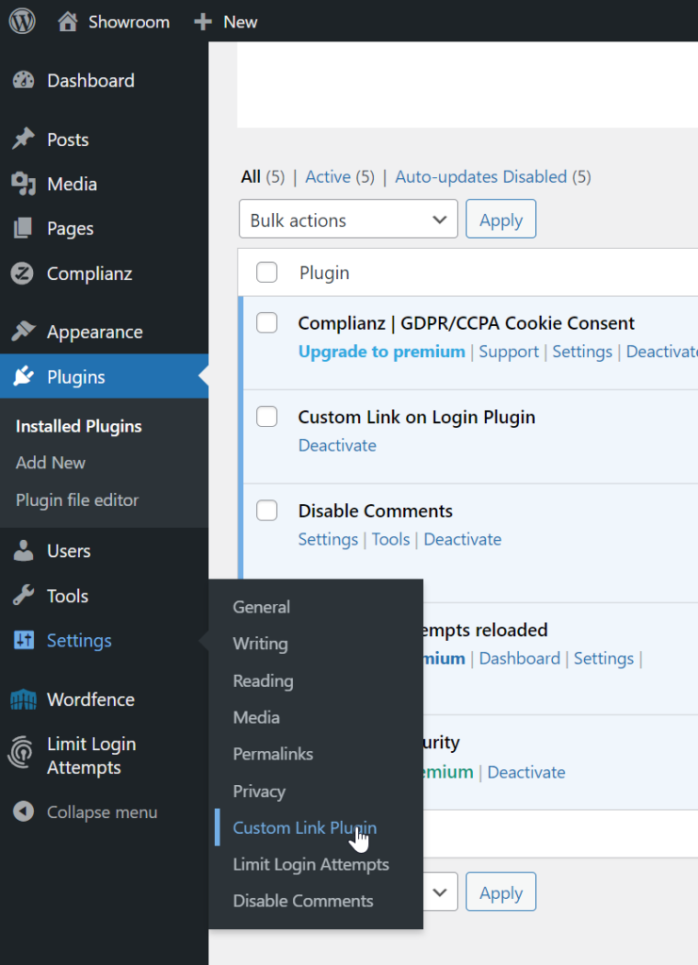This screenshot has height=965, width=698.
Task: Check the Complianz plugin checkbox
Action: click(268, 323)
